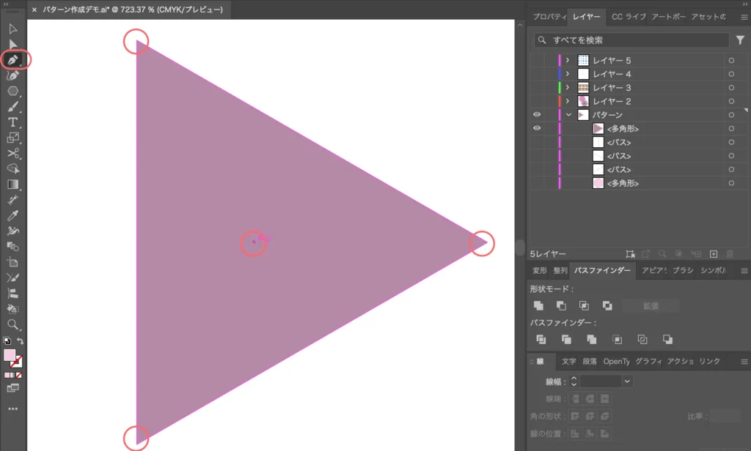Choose the Eyedropper tool

pyautogui.click(x=12, y=215)
